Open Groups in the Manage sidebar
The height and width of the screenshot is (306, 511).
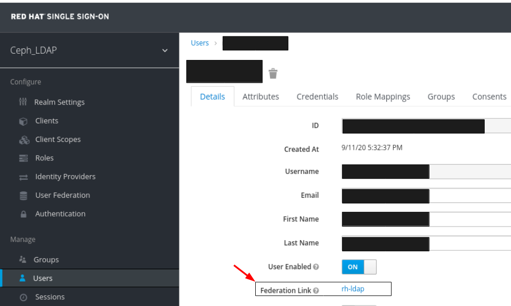[46, 260]
